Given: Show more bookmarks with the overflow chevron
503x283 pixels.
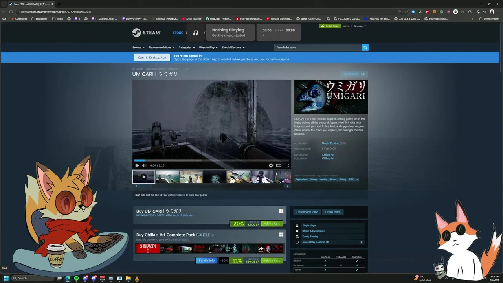Looking at the screenshot, I should (x=472, y=18).
